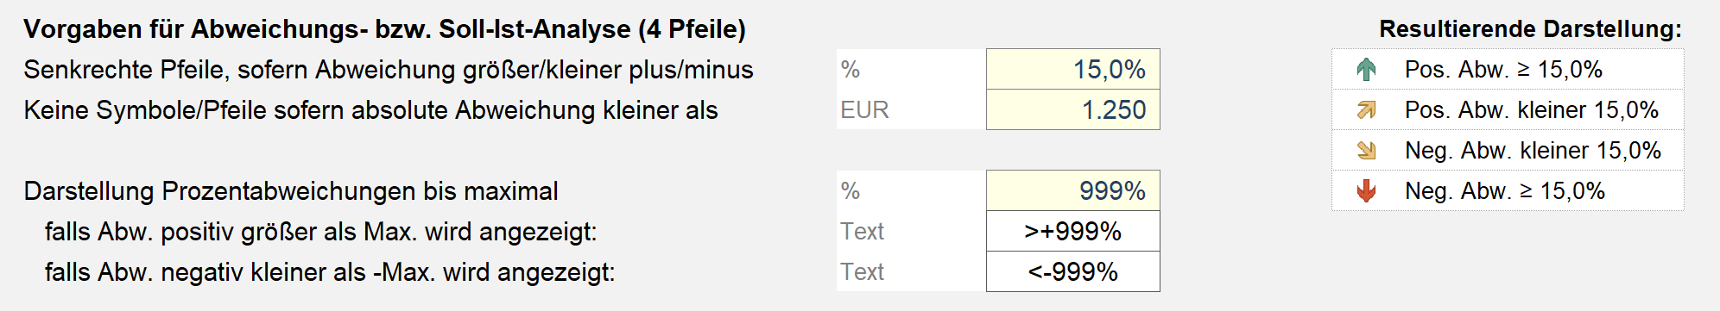Click the 'Neg. Abw. ≥ 15,0%' label
The height and width of the screenshot is (311, 1720).
pos(1505,191)
